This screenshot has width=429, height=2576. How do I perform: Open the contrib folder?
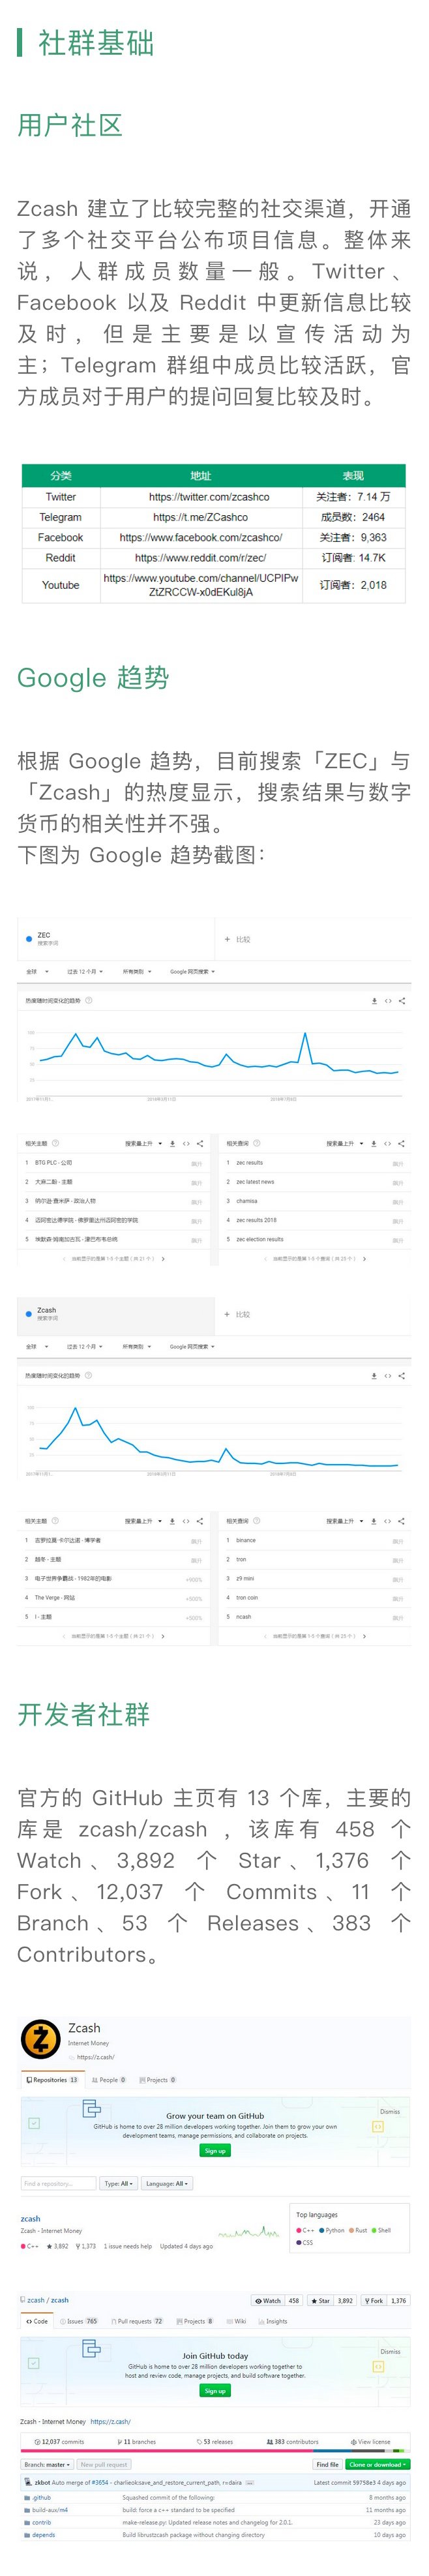(x=41, y=2523)
